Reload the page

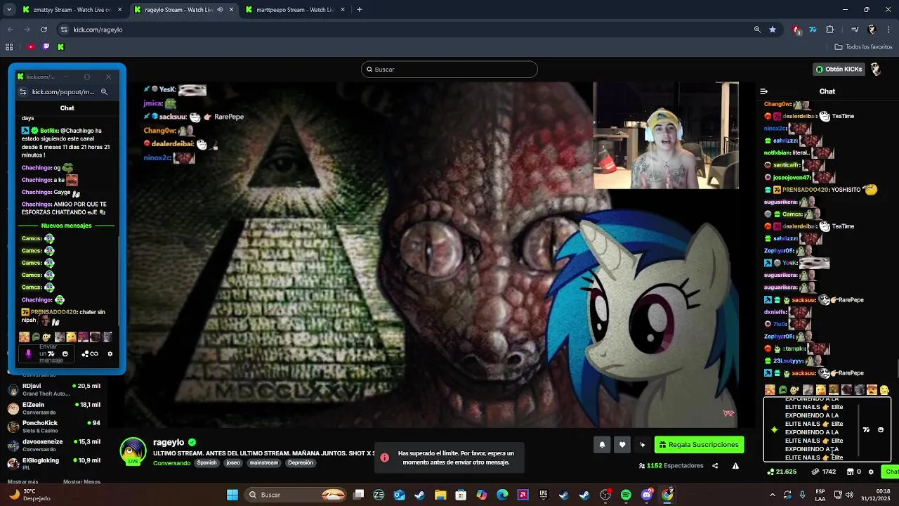coord(44,30)
